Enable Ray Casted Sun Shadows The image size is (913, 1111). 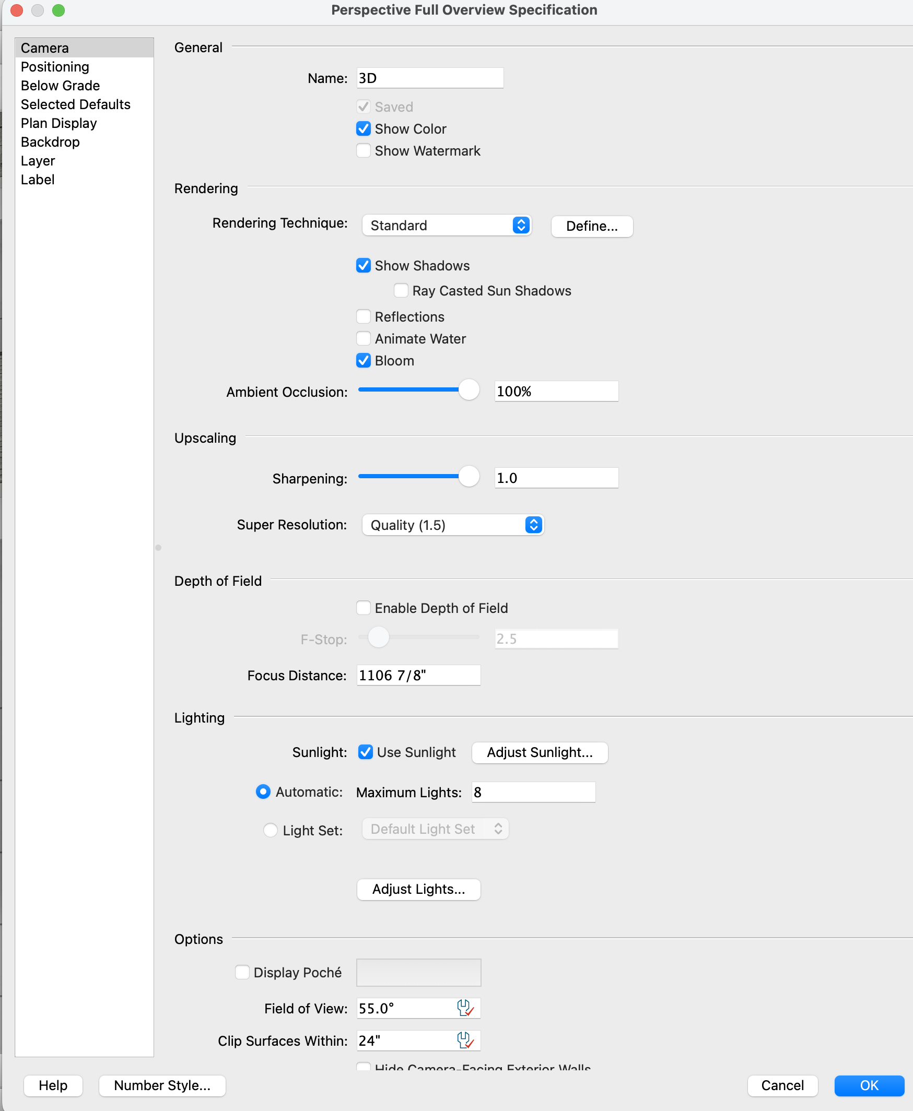coord(401,290)
